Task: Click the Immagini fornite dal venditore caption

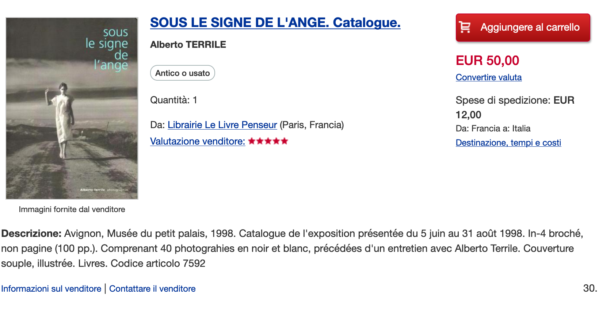Action: coord(72,210)
